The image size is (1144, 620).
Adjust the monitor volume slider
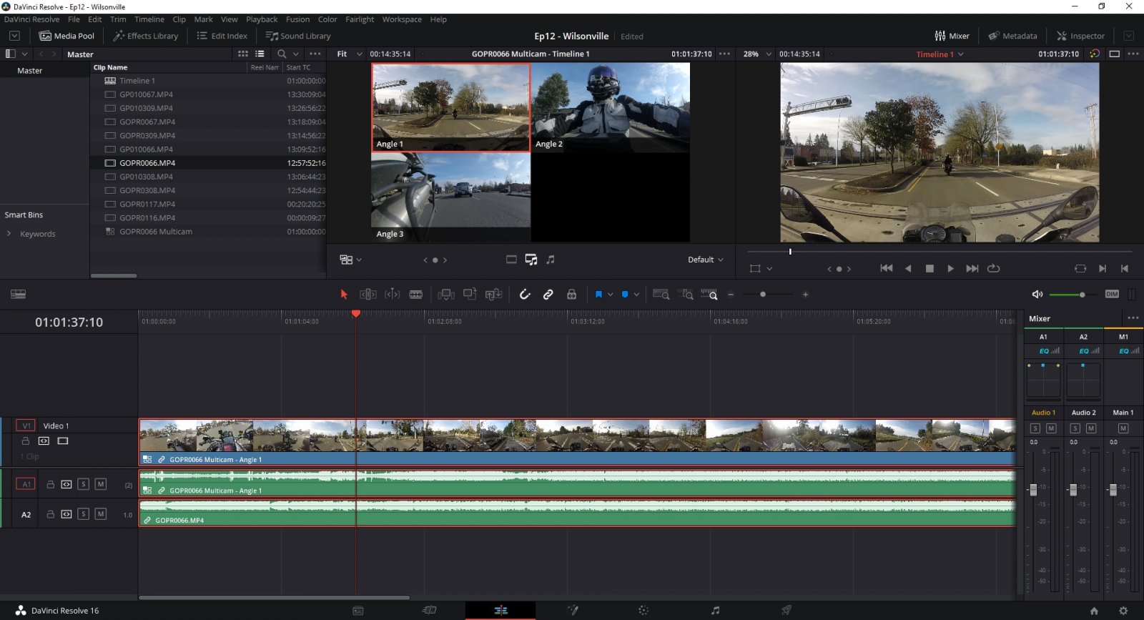click(1082, 295)
